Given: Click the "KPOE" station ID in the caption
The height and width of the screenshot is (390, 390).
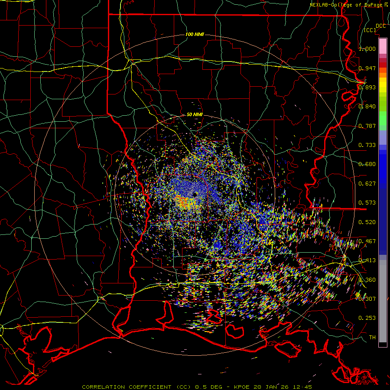Looking at the screenshot, I should coord(242,387).
